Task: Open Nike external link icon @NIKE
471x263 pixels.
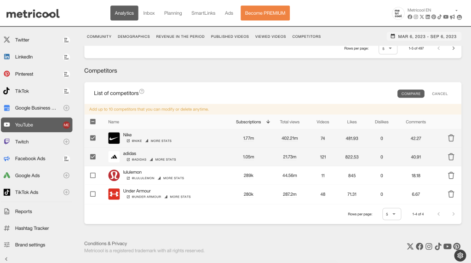Action: coord(128,141)
